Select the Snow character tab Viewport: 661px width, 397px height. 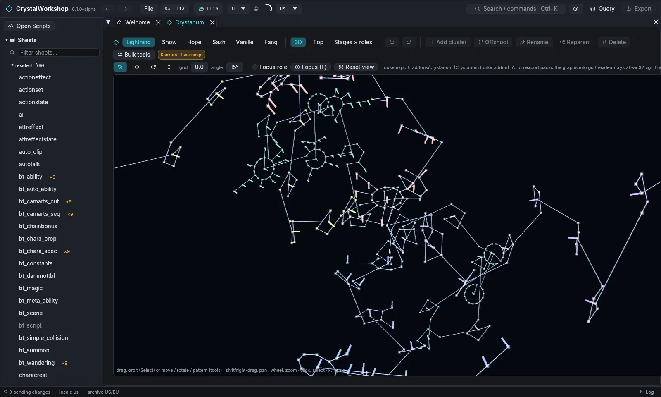coord(169,42)
